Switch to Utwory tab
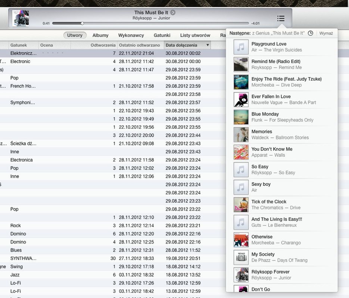This screenshot has width=349, height=298. pyautogui.click(x=75, y=35)
